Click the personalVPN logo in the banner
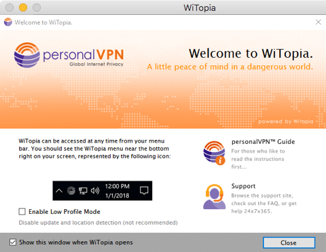This screenshot has width=326, height=252. [69, 55]
